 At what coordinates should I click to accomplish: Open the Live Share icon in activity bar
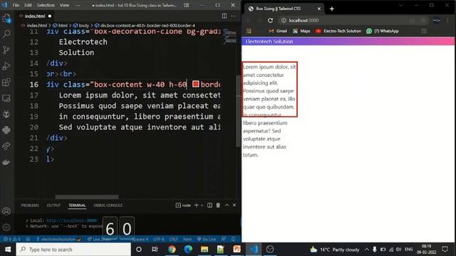[x=6, y=146]
